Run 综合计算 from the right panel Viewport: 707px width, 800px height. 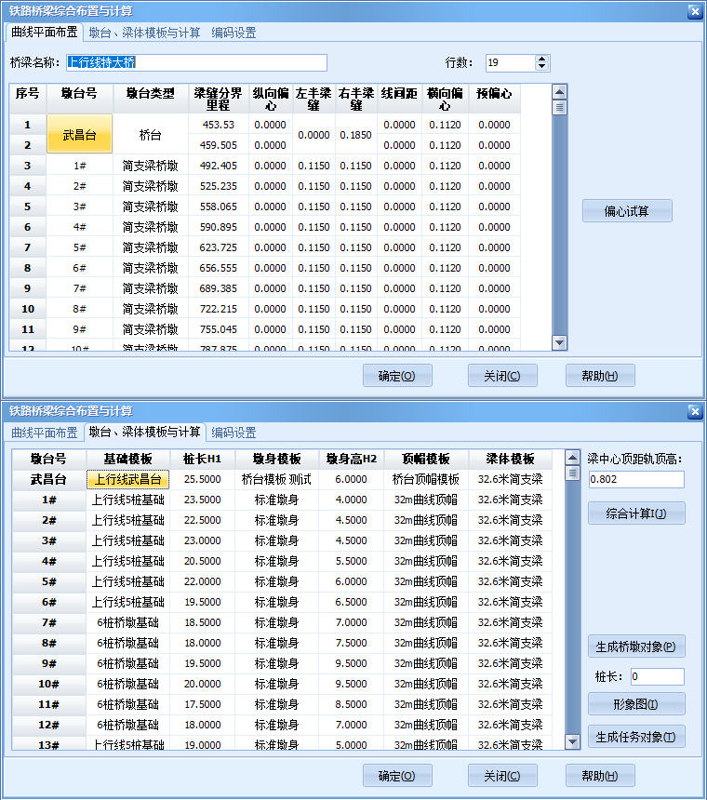636,513
